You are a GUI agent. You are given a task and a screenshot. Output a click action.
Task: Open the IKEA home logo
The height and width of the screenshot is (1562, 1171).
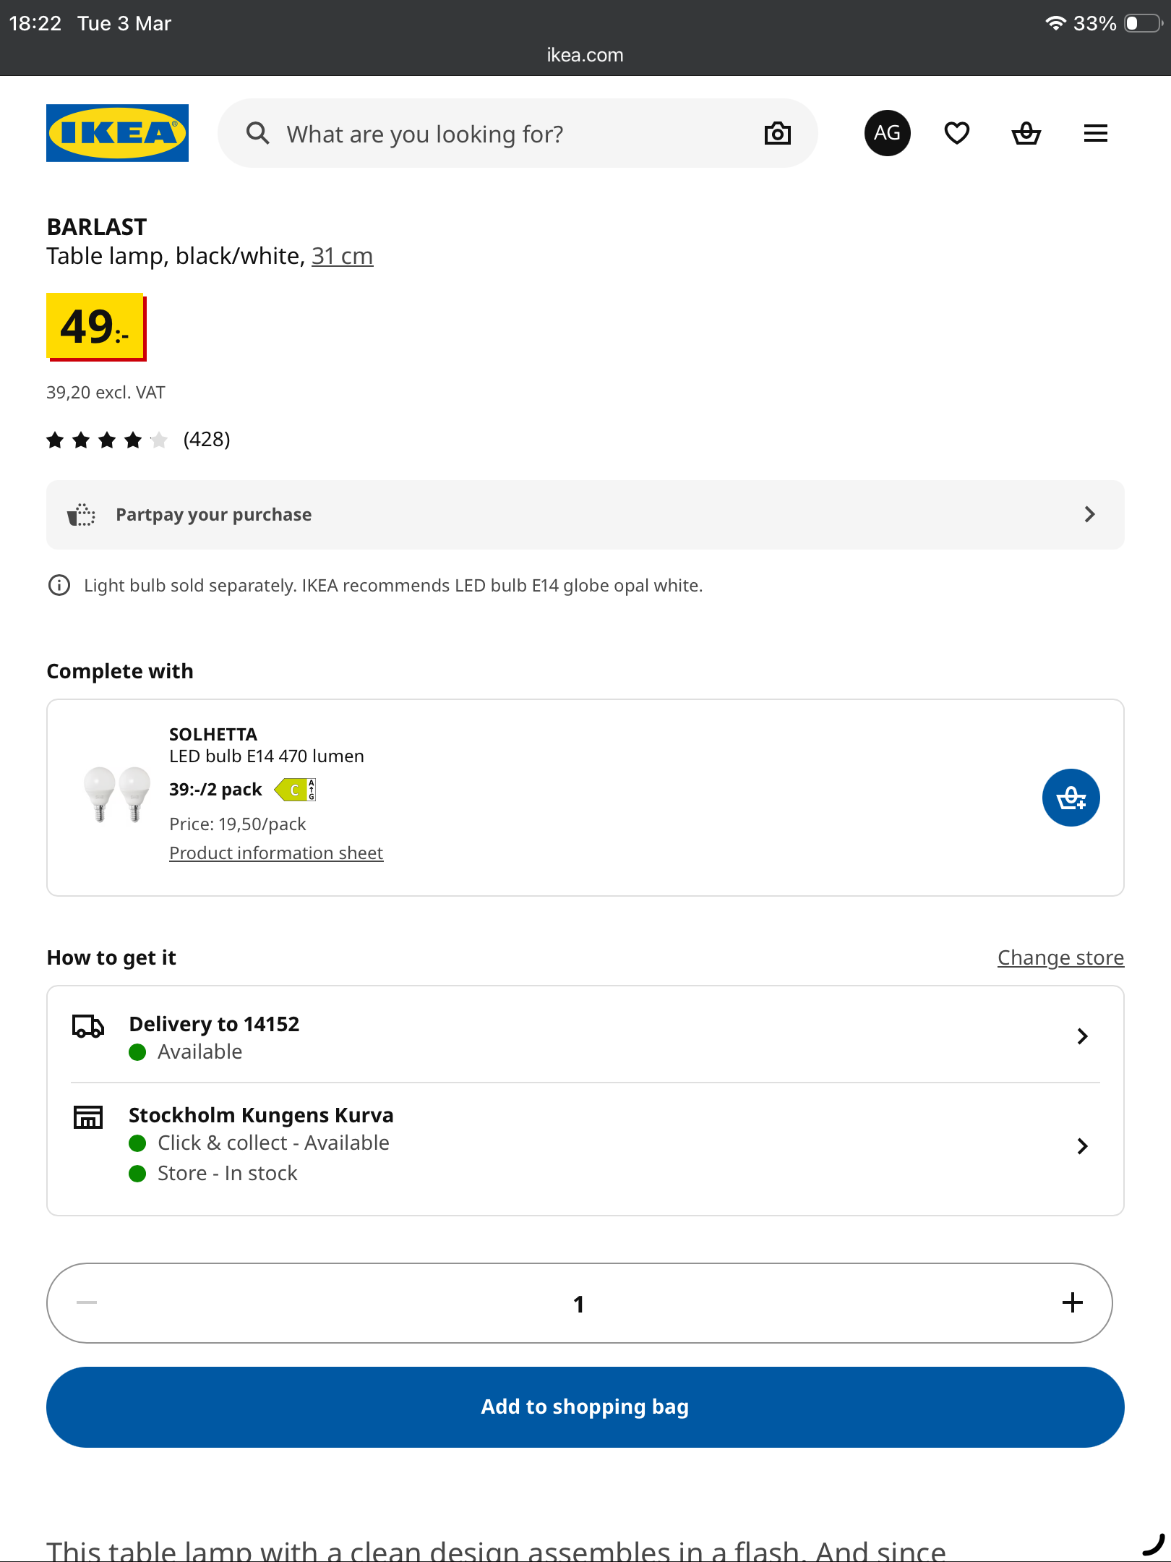[117, 133]
